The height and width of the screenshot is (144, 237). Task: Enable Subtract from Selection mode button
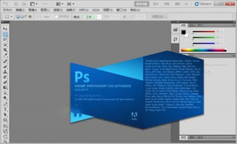coord(26,17)
